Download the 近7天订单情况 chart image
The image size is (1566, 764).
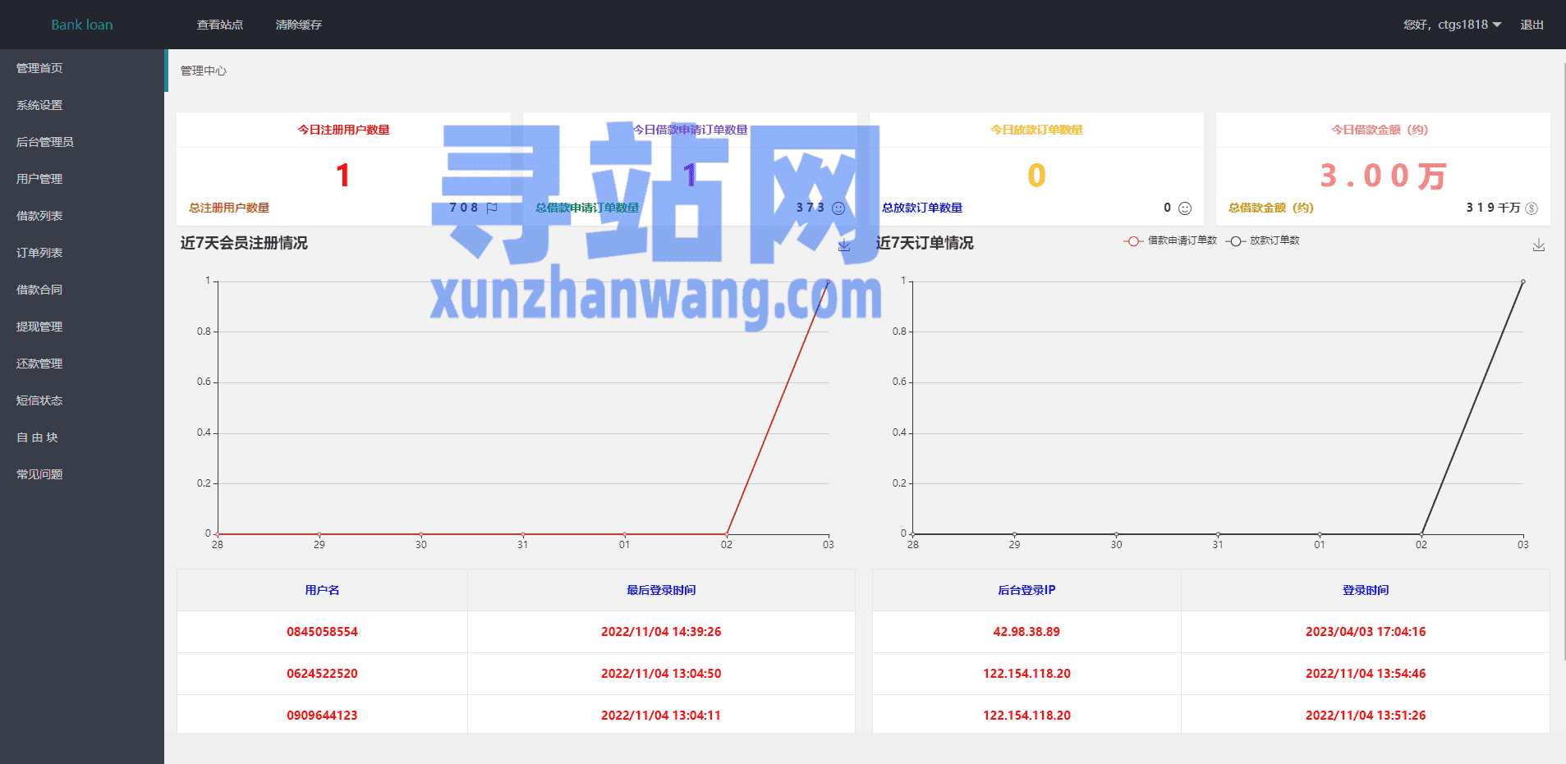[x=1539, y=245]
